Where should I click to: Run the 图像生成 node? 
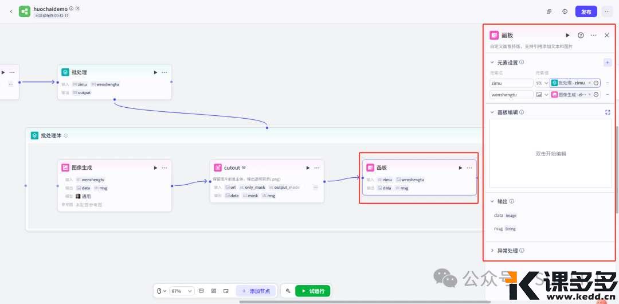pyautogui.click(x=155, y=168)
